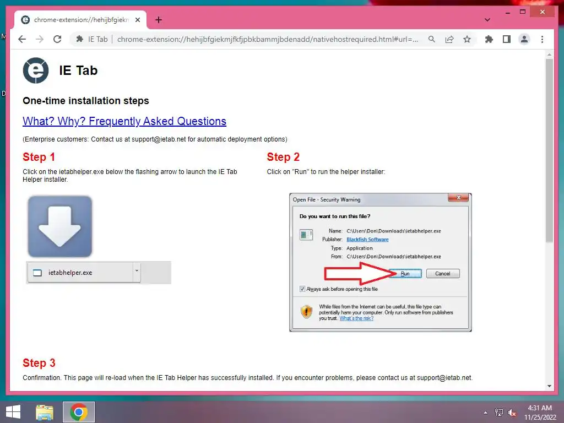564x423 pixels.
Task: Close the Open File - Security Warning dialog
Action: pyautogui.click(x=458, y=198)
